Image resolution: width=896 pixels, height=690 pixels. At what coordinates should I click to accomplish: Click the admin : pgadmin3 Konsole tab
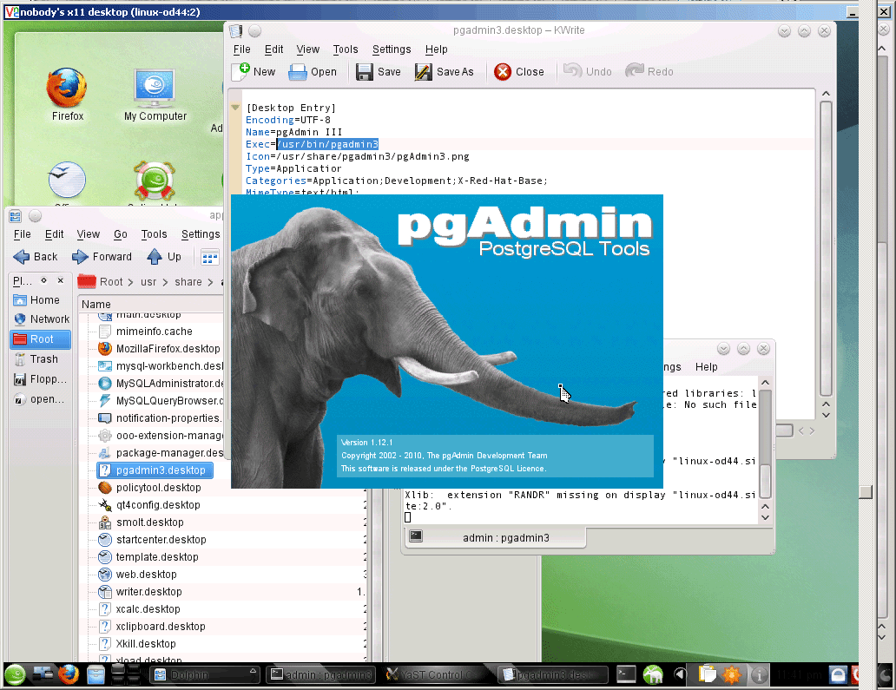click(496, 537)
